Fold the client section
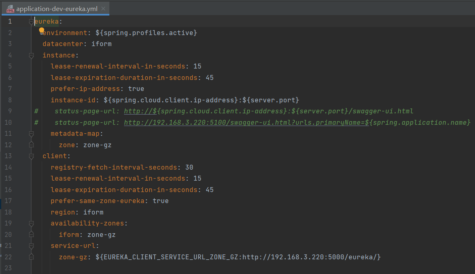 tap(31, 156)
